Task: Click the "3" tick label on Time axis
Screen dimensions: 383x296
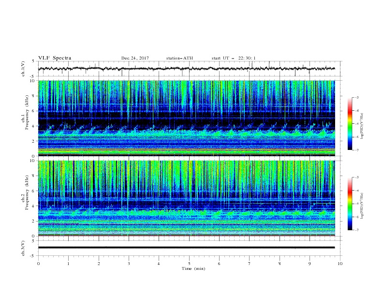Action: (x=129, y=264)
